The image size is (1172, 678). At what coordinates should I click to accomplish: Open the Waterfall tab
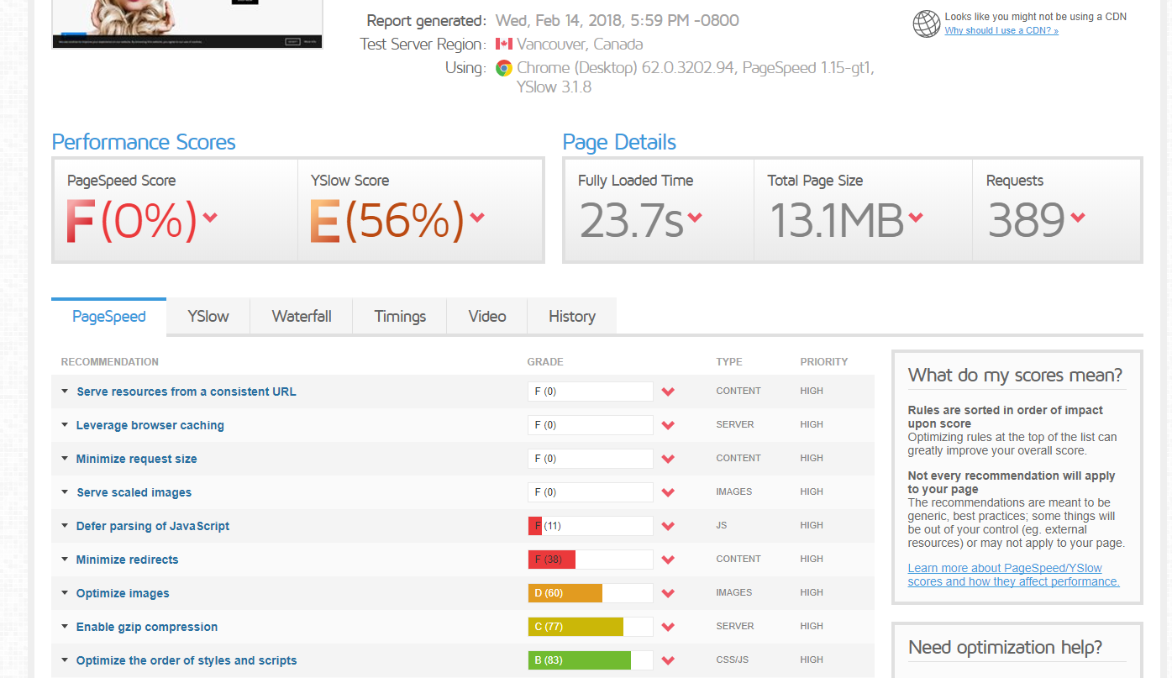(302, 317)
